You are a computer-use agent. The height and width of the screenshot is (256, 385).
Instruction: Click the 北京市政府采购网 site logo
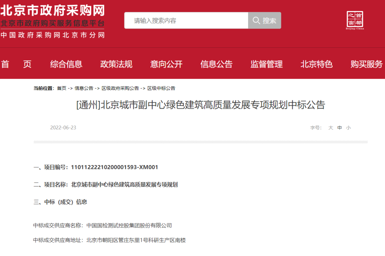click(x=52, y=11)
